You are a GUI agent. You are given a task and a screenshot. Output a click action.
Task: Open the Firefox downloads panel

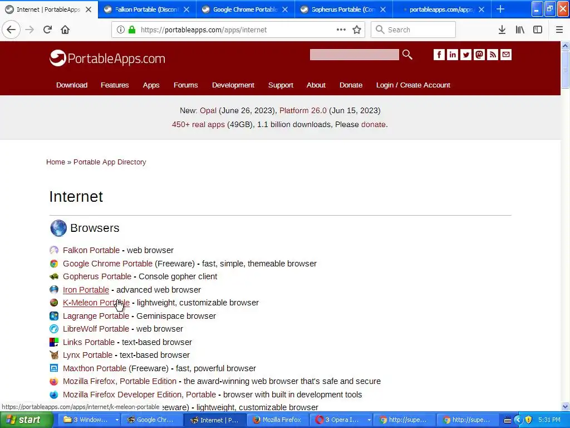click(x=502, y=30)
